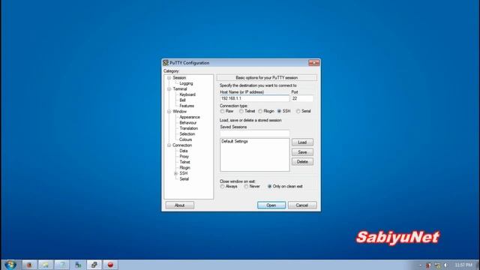
Task: Select Default Settings in sessions list
Action: click(x=235, y=142)
